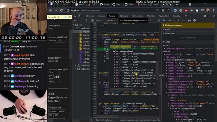The image size is (217, 122).
Task: Show more navigator tabs via chevron
Action: 75,20
